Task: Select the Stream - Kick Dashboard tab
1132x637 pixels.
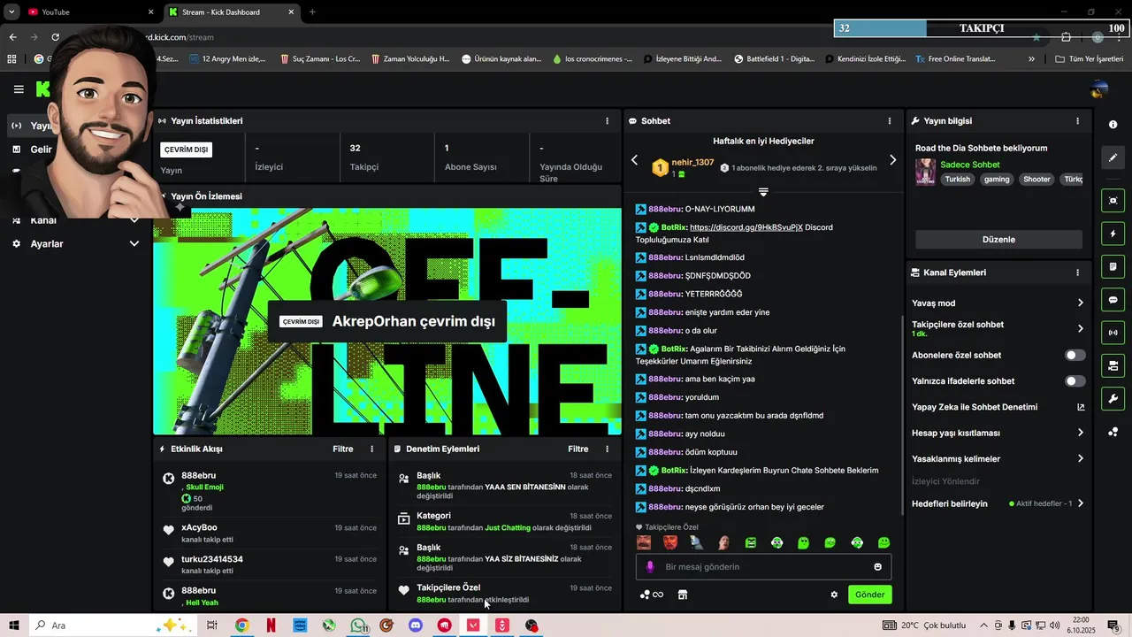Action: point(233,12)
